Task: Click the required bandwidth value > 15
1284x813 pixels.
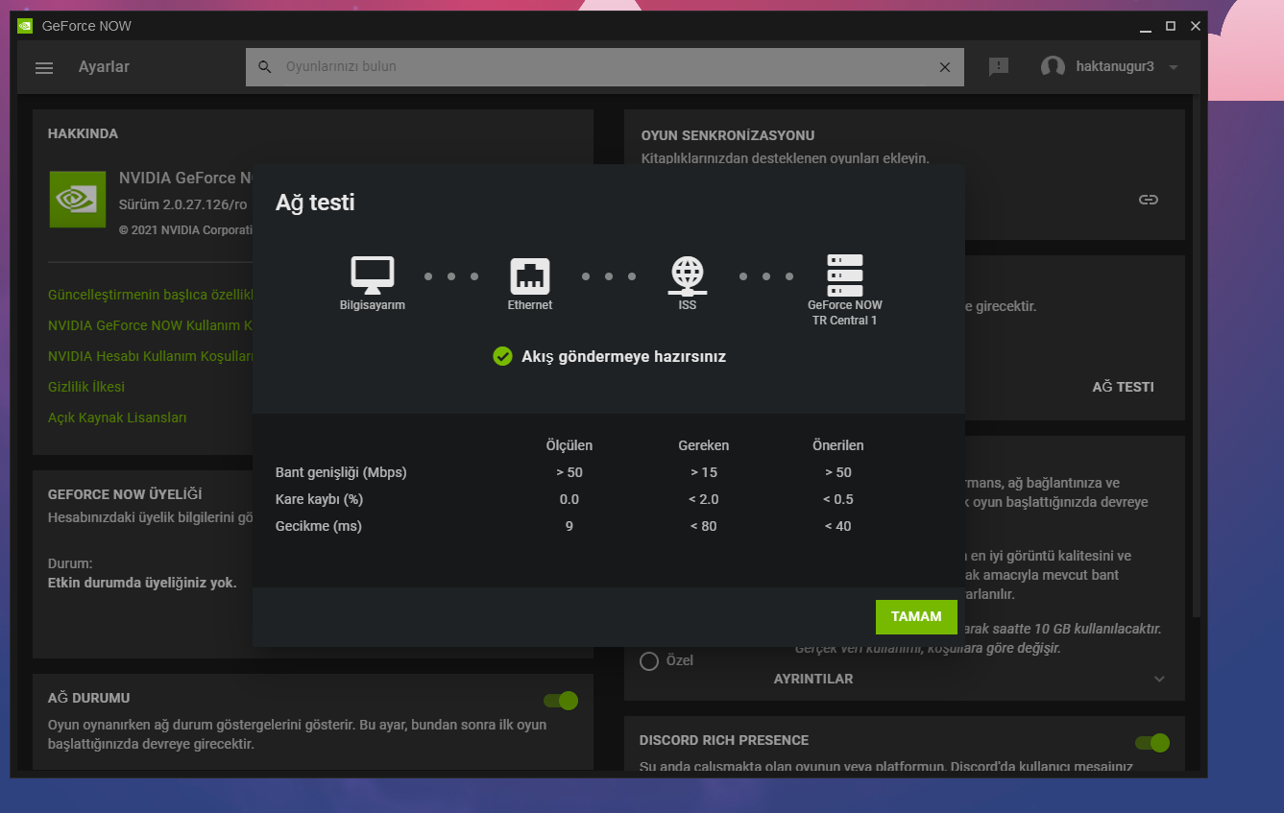Action: coord(704,472)
